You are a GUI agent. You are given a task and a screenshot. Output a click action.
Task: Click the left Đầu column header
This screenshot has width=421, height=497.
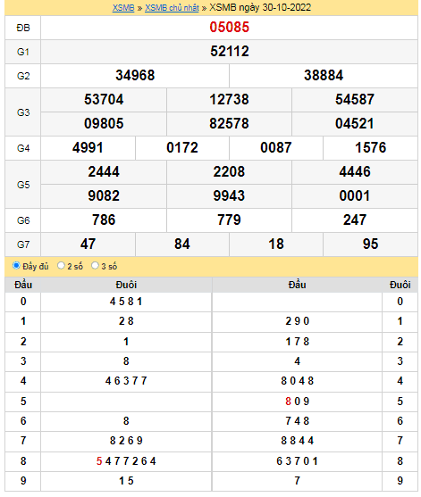[x=23, y=285]
